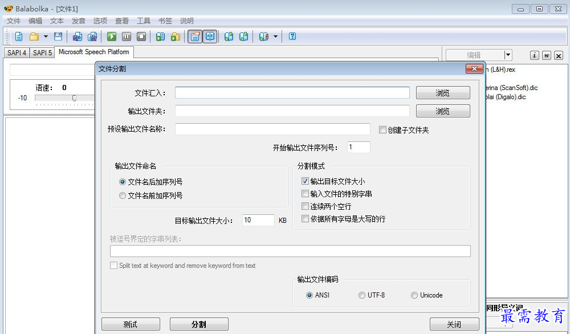Open the 说明 menu
Image resolution: width=570 pixels, height=334 pixels.
click(187, 21)
